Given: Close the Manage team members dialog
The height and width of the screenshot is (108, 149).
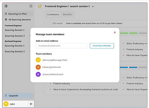Looking at the screenshot, I should click(115, 32).
